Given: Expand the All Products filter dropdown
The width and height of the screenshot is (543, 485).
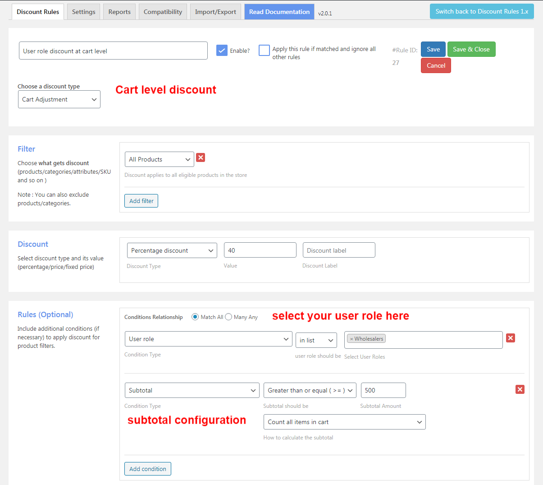Looking at the screenshot, I should (160, 159).
